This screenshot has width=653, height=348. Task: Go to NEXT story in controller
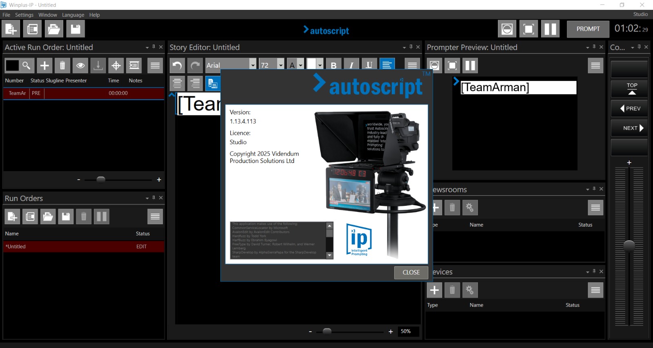click(x=629, y=128)
